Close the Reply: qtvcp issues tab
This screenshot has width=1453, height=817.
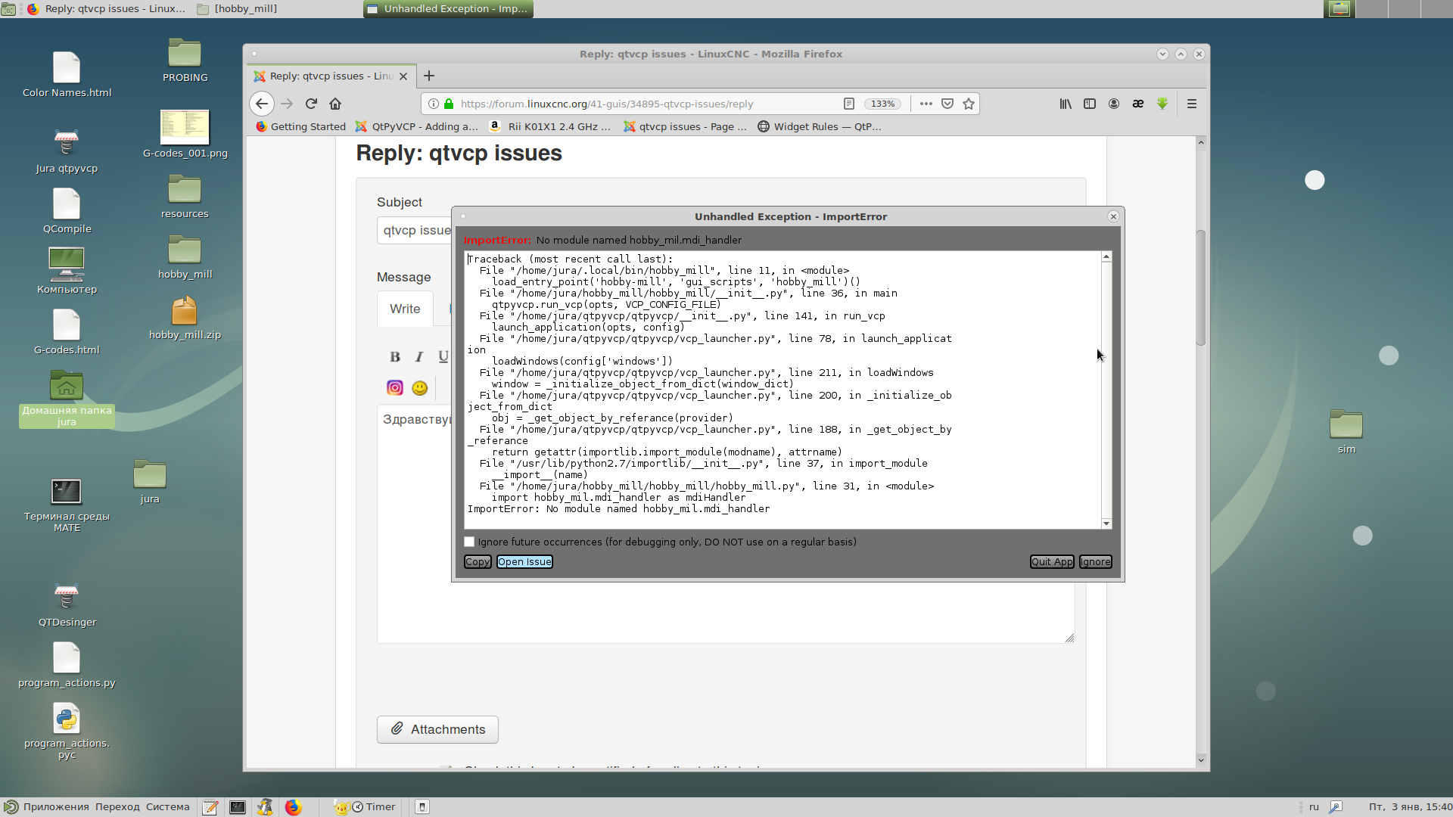pyautogui.click(x=403, y=76)
